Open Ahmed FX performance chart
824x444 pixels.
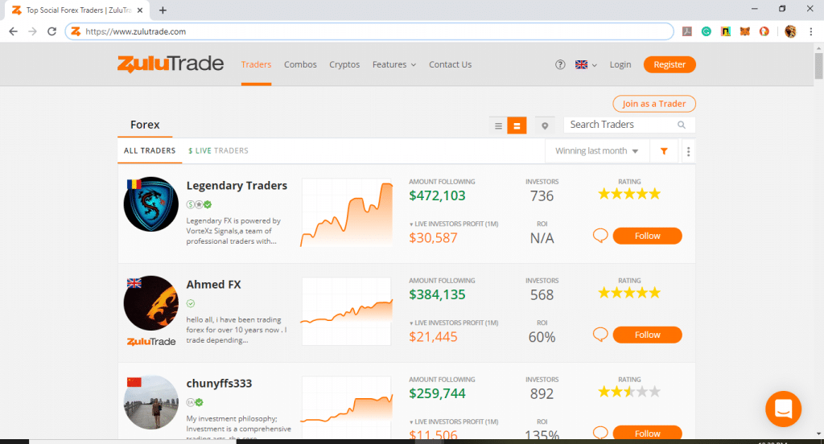pyautogui.click(x=346, y=311)
